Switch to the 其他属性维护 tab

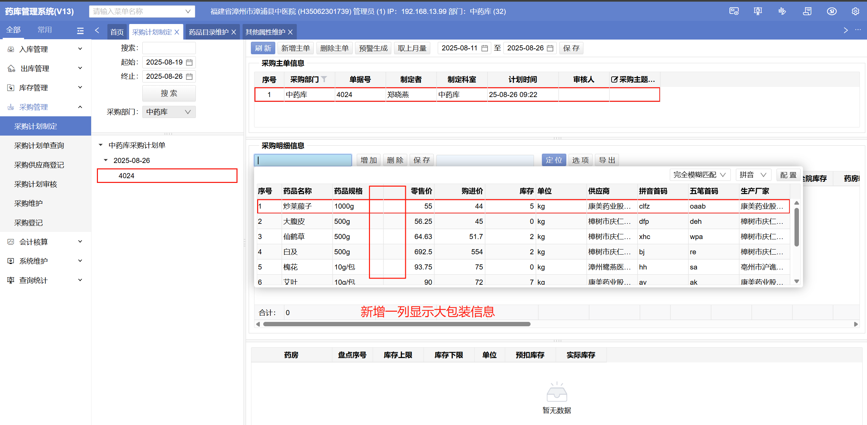pos(265,32)
